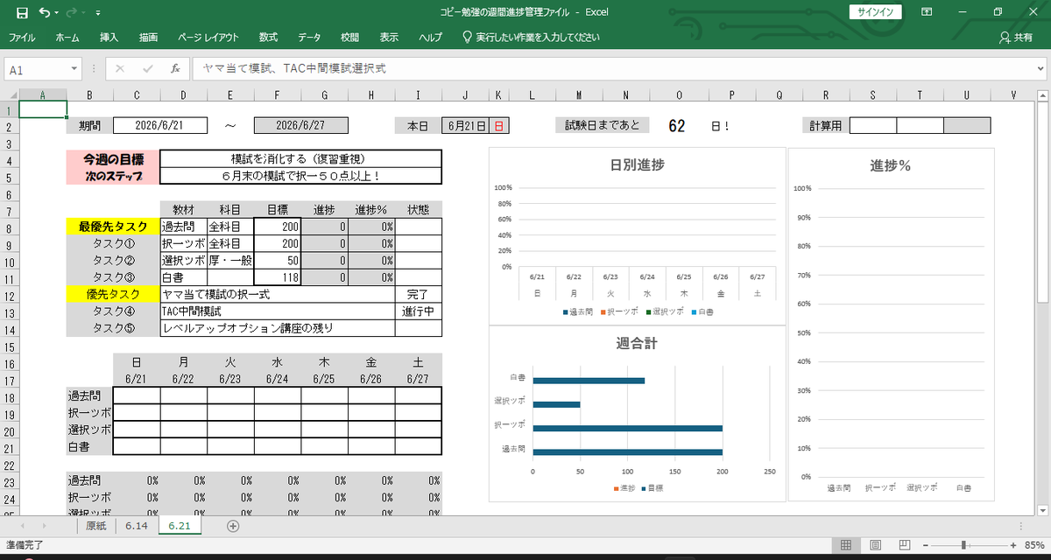
Task: Open the 描画 ribbon tab
Action: pos(148,38)
